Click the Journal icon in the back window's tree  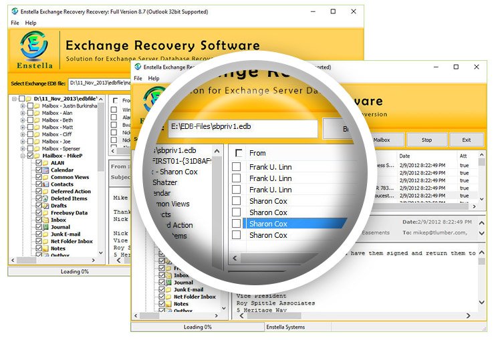pyautogui.click(x=45, y=227)
